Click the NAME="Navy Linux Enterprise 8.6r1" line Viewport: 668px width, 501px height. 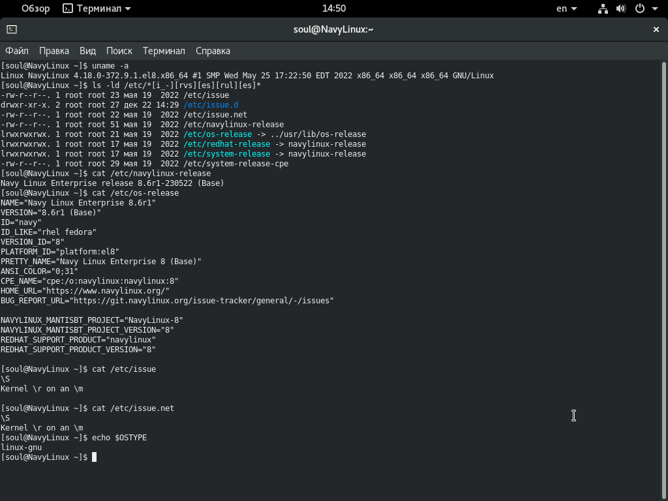click(78, 203)
